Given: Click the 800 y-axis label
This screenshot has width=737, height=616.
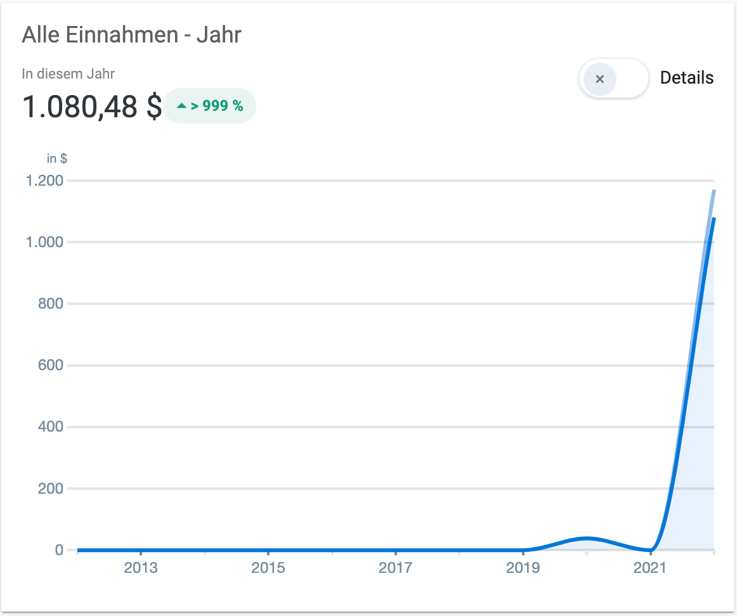Looking at the screenshot, I should coord(49,304).
